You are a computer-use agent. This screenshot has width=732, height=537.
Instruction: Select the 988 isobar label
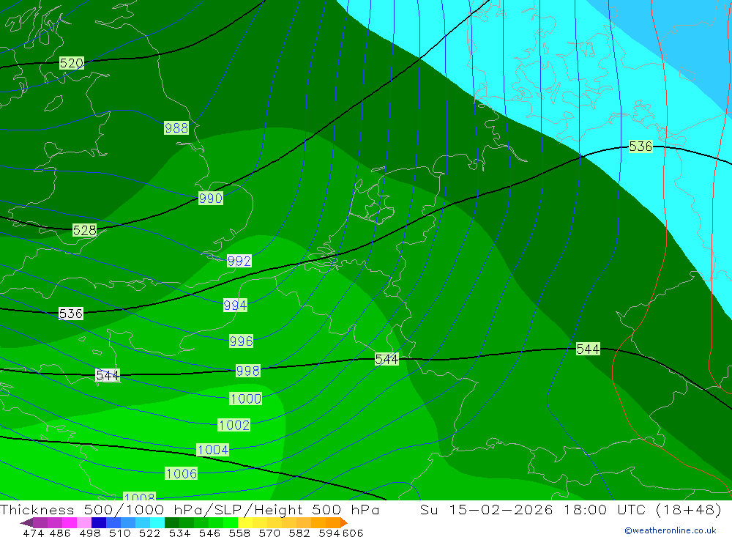pos(176,127)
